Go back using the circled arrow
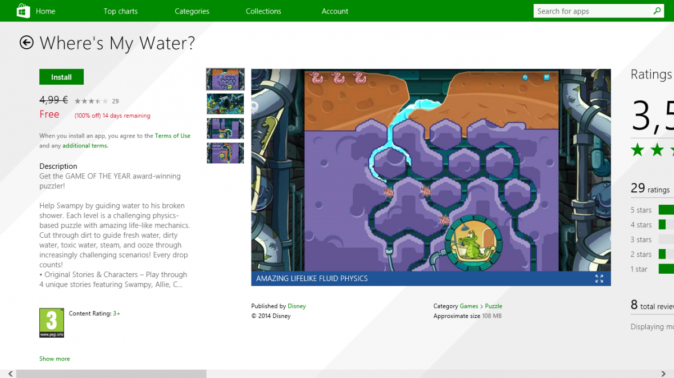 point(26,43)
